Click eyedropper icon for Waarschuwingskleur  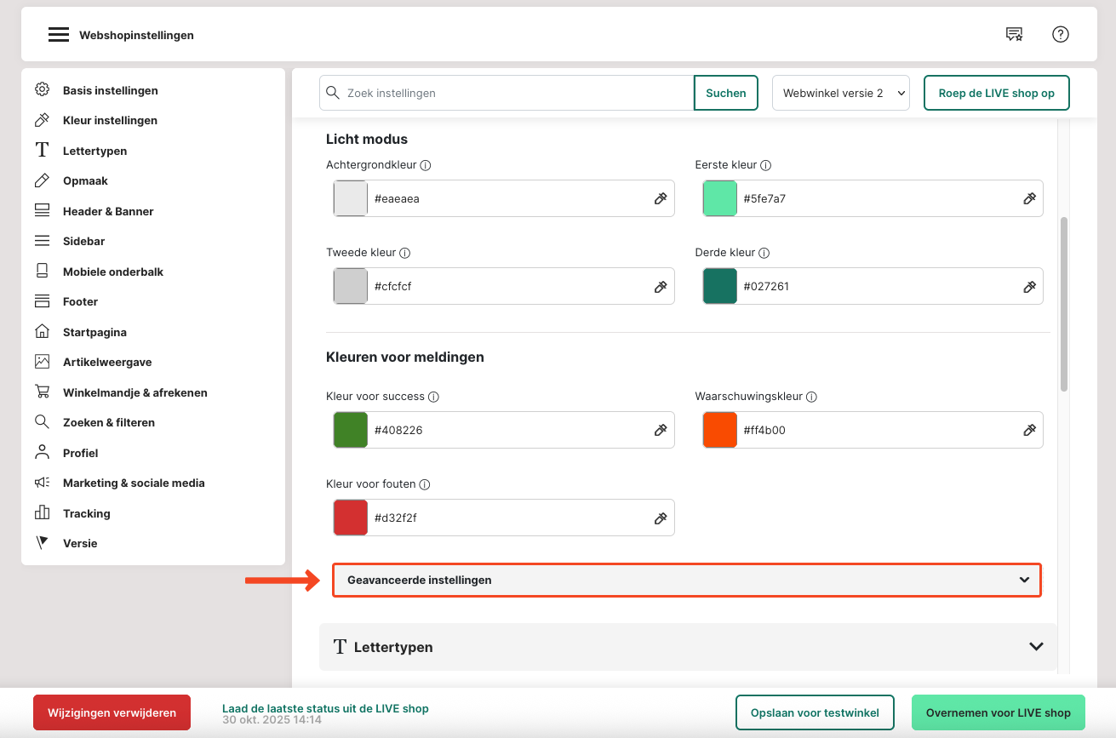coord(1029,430)
